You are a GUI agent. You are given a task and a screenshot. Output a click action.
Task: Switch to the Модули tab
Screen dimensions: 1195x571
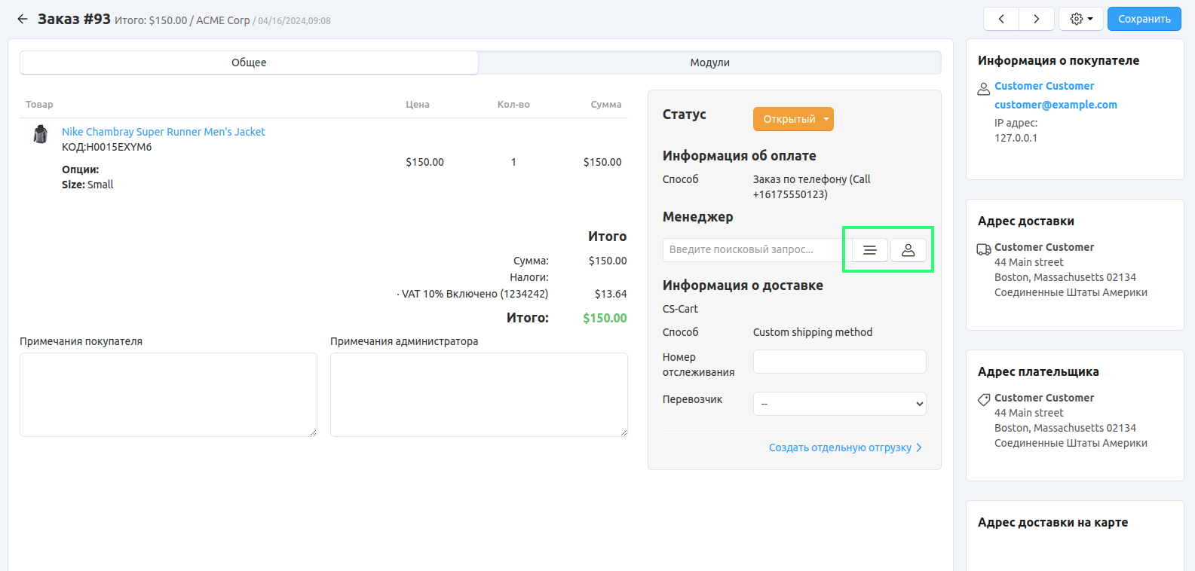click(x=709, y=63)
